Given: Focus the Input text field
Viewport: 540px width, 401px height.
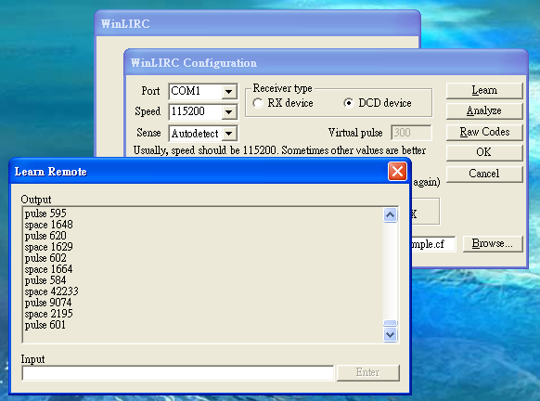Looking at the screenshot, I should click(178, 373).
